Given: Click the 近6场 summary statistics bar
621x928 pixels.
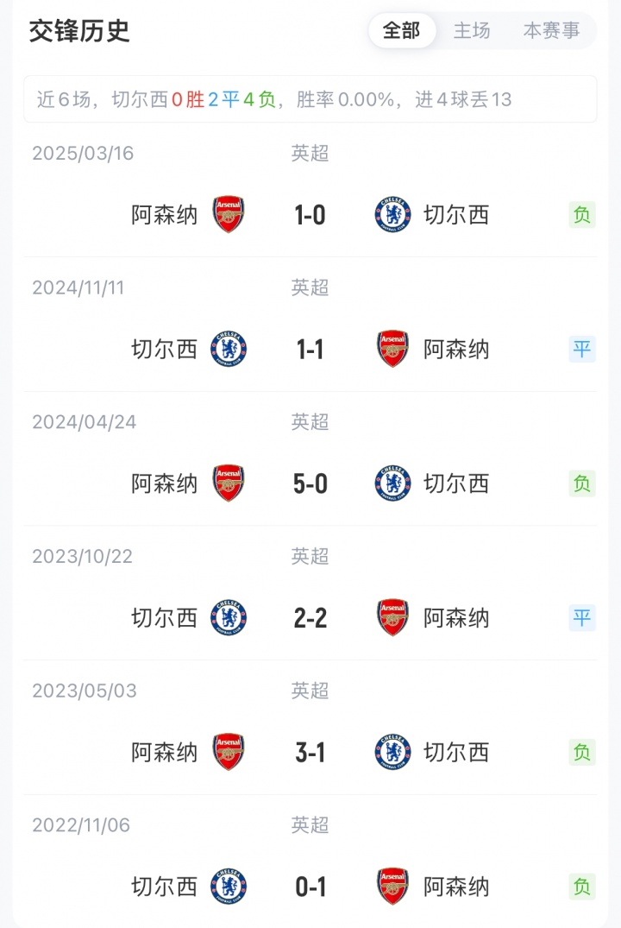Looking at the screenshot, I should (310, 99).
